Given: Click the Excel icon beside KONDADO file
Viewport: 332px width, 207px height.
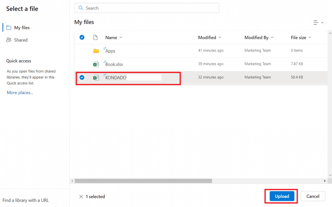Looking at the screenshot, I should click(96, 77).
